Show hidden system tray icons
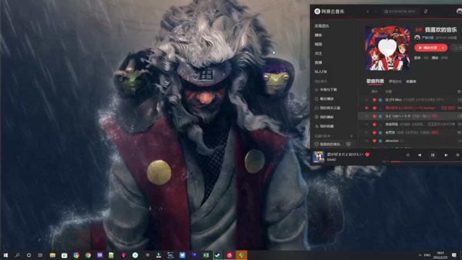 click(x=420, y=255)
